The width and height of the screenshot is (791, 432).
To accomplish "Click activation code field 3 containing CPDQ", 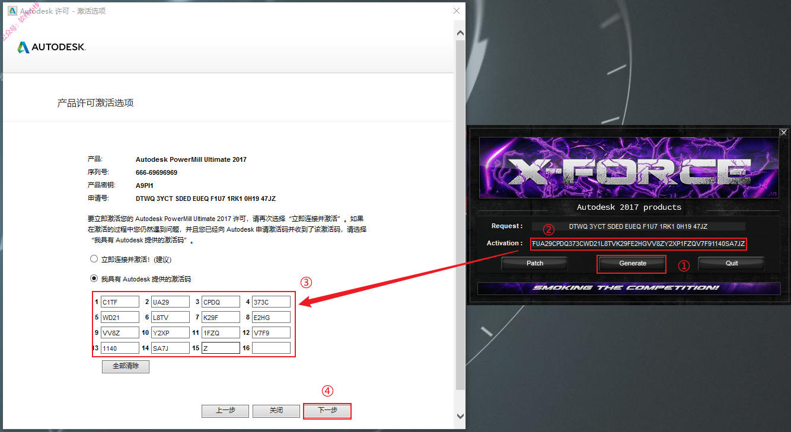I will tap(221, 302).
